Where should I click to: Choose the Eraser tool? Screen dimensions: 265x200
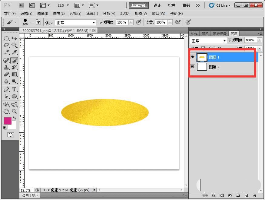[6, 74]
